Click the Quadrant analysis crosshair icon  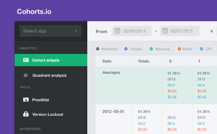click(x=25, y=75)
